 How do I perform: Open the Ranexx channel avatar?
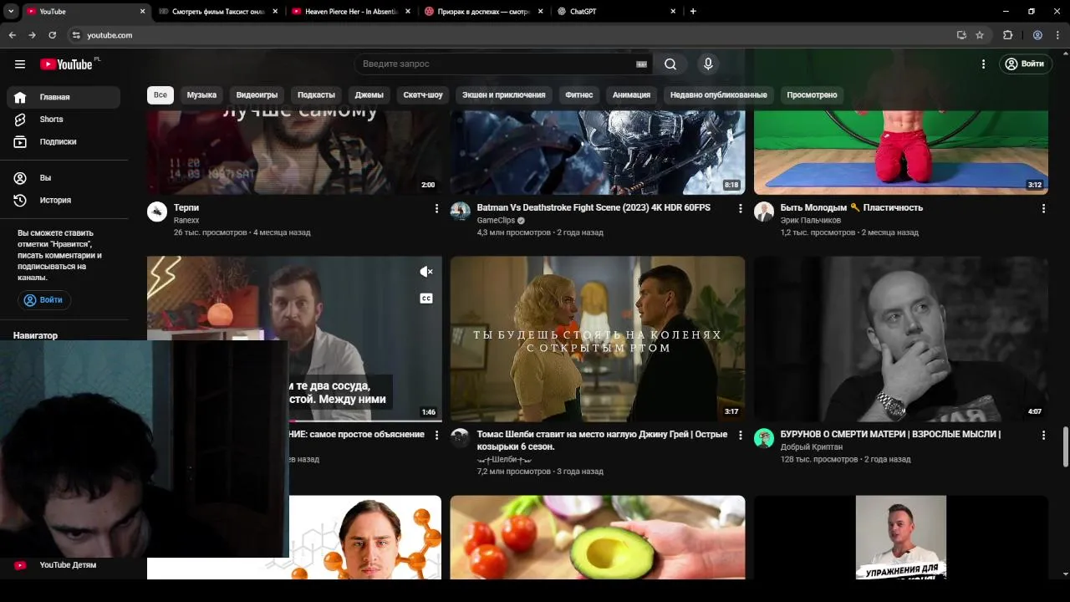coord(157,212)
